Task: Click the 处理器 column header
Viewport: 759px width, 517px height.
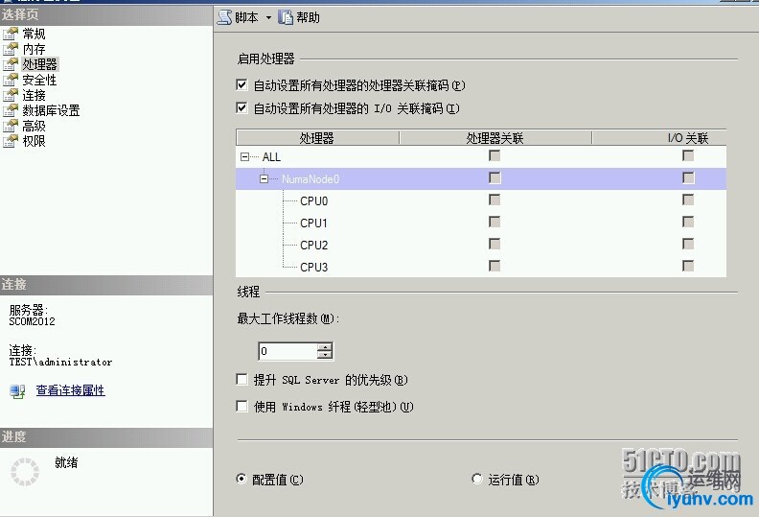Action: (x=317, y=138)
